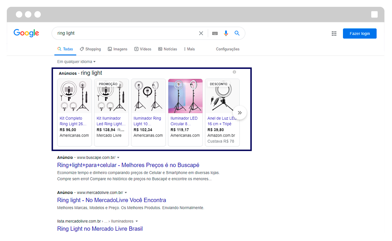Click 'Iluminador LED Circular 8...' title
This screenshot has height=241, width=392.
click(184, 121)
